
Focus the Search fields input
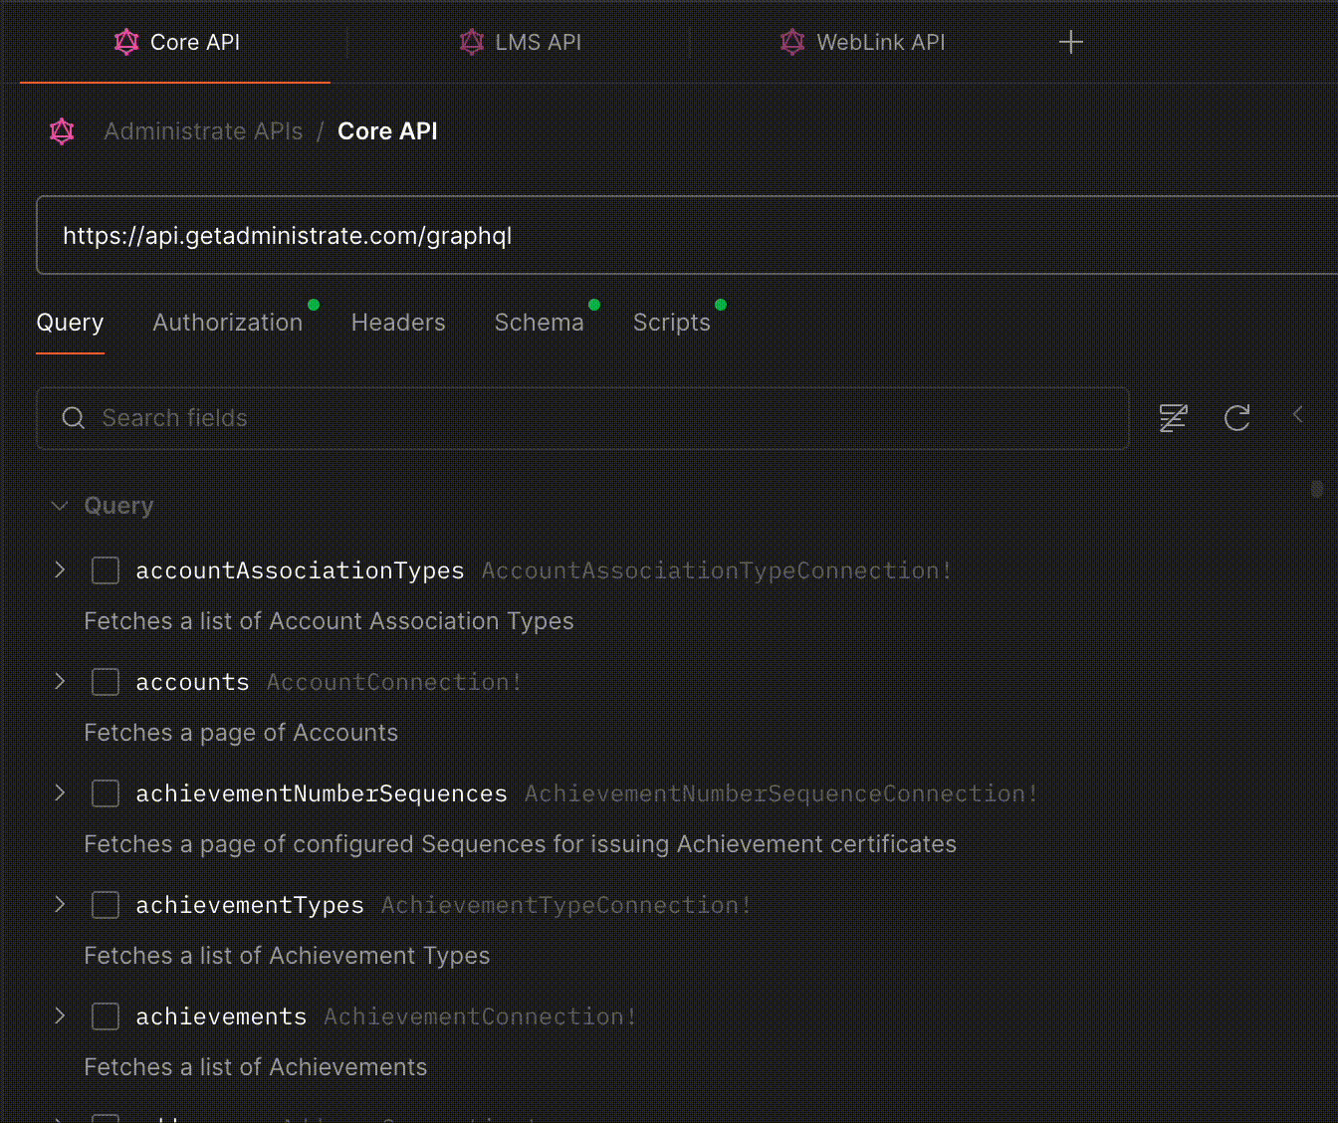tap(582, 418)
